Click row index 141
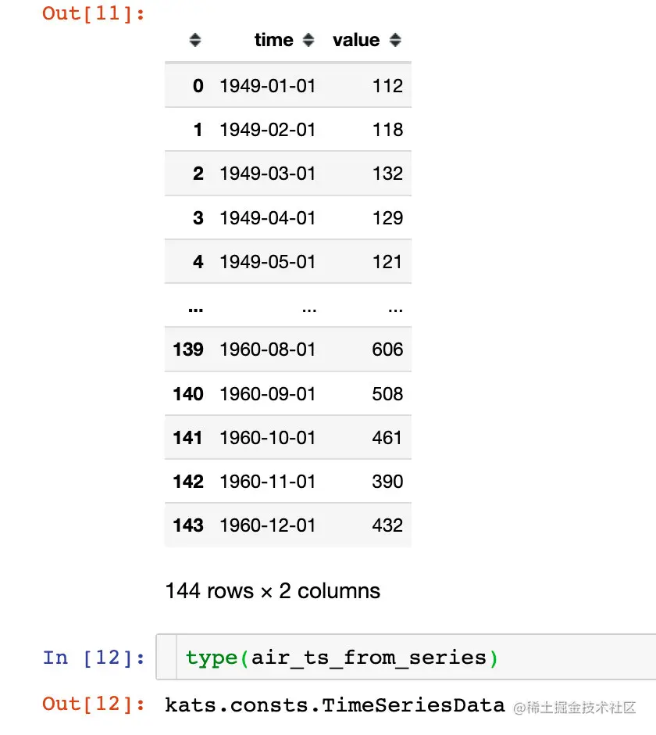The image size is (656, 735). 188,437
